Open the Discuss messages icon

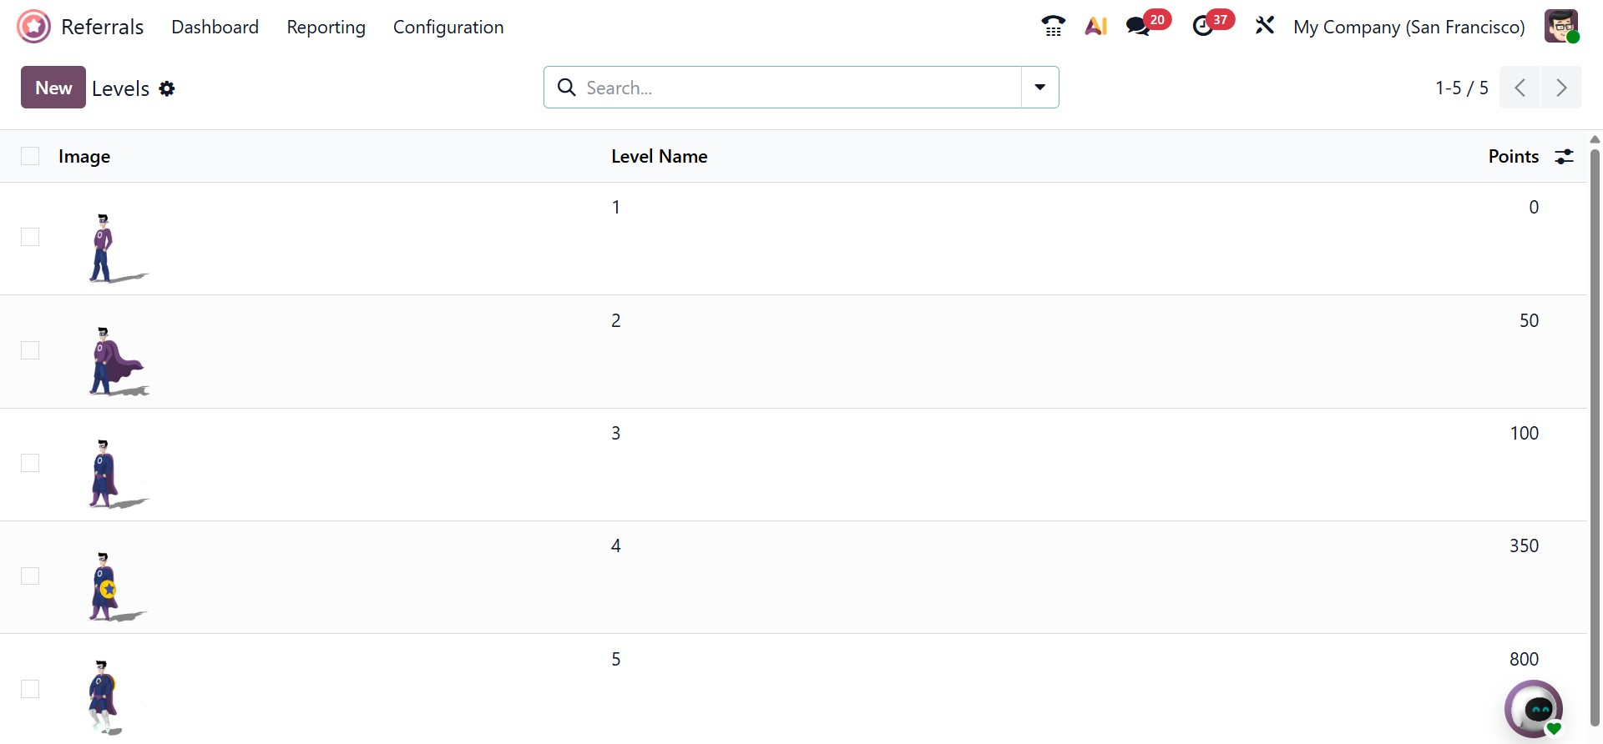pyautogui.click(x=1137, y=27)
